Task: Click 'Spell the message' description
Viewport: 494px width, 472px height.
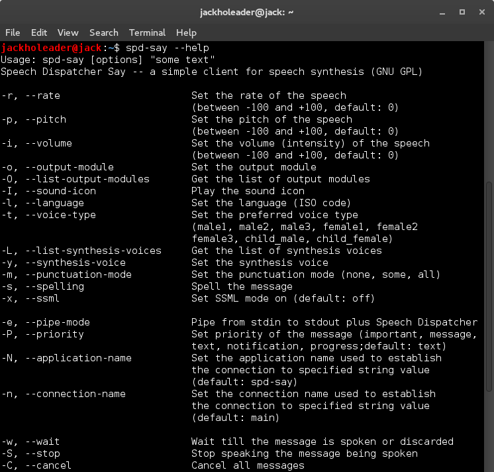Action: point(242,286)
